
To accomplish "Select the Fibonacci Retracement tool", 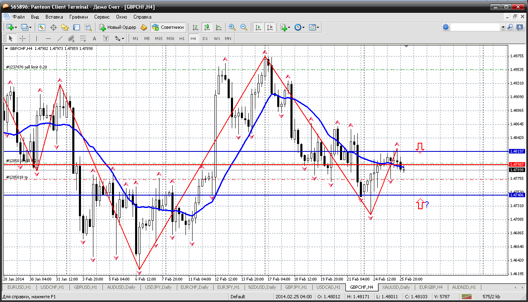I will point(83,38).
